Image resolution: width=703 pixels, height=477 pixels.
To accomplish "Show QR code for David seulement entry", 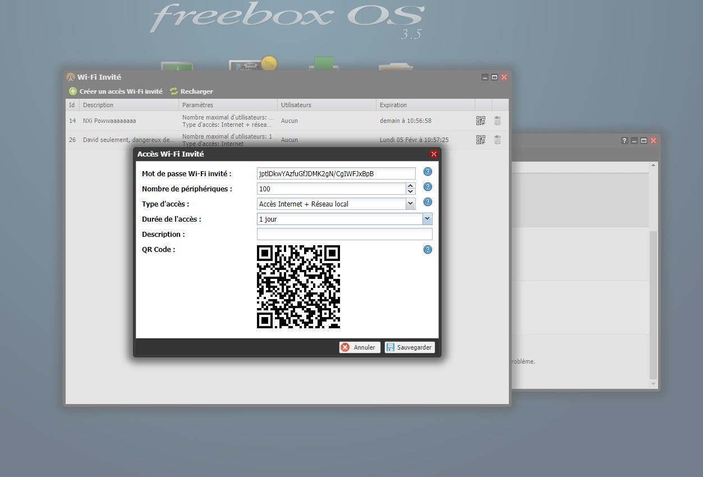I will pos(480,140).
